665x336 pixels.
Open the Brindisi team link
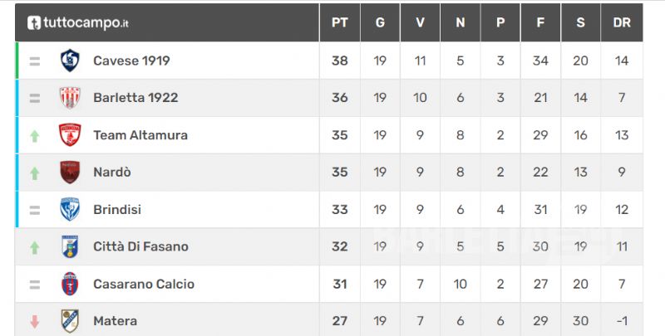[x=117, y=210]
